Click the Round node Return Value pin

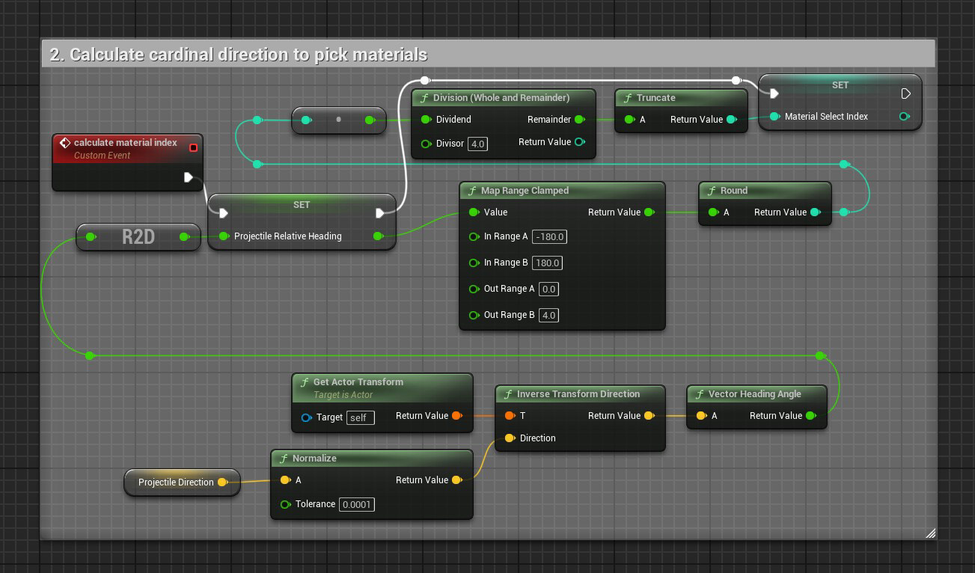(x=816, y=212)
